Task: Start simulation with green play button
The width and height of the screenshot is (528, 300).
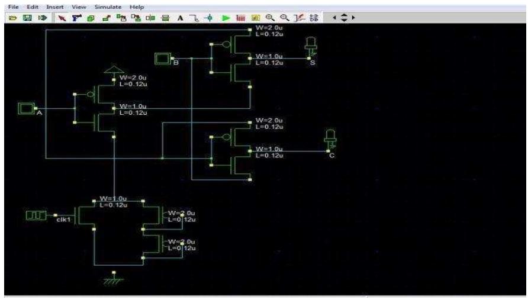Action: (226, 18)
